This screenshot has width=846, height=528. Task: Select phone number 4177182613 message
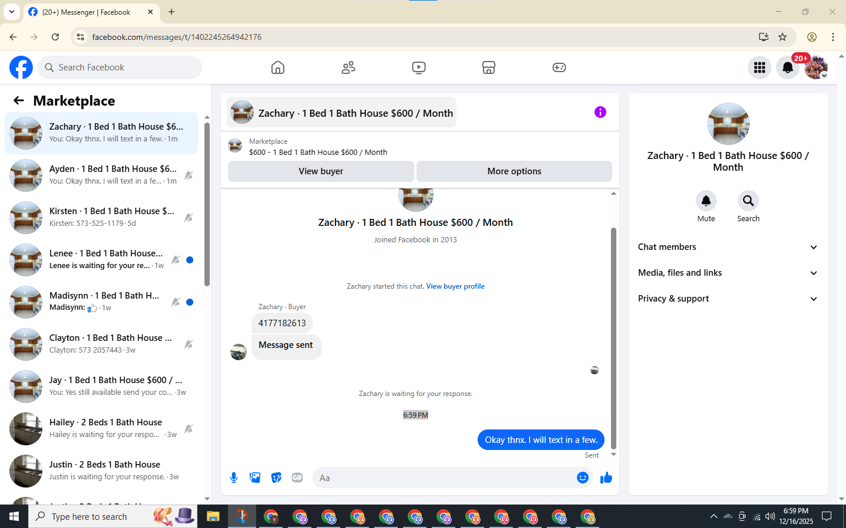(282, 323)
